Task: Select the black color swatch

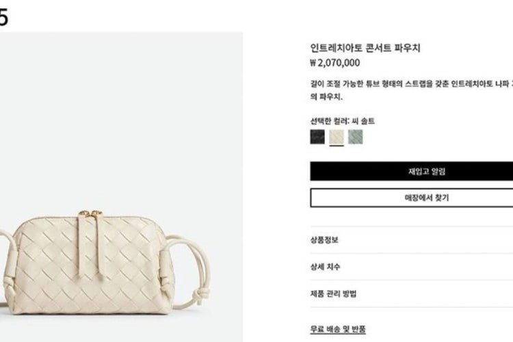Action: 317,137
